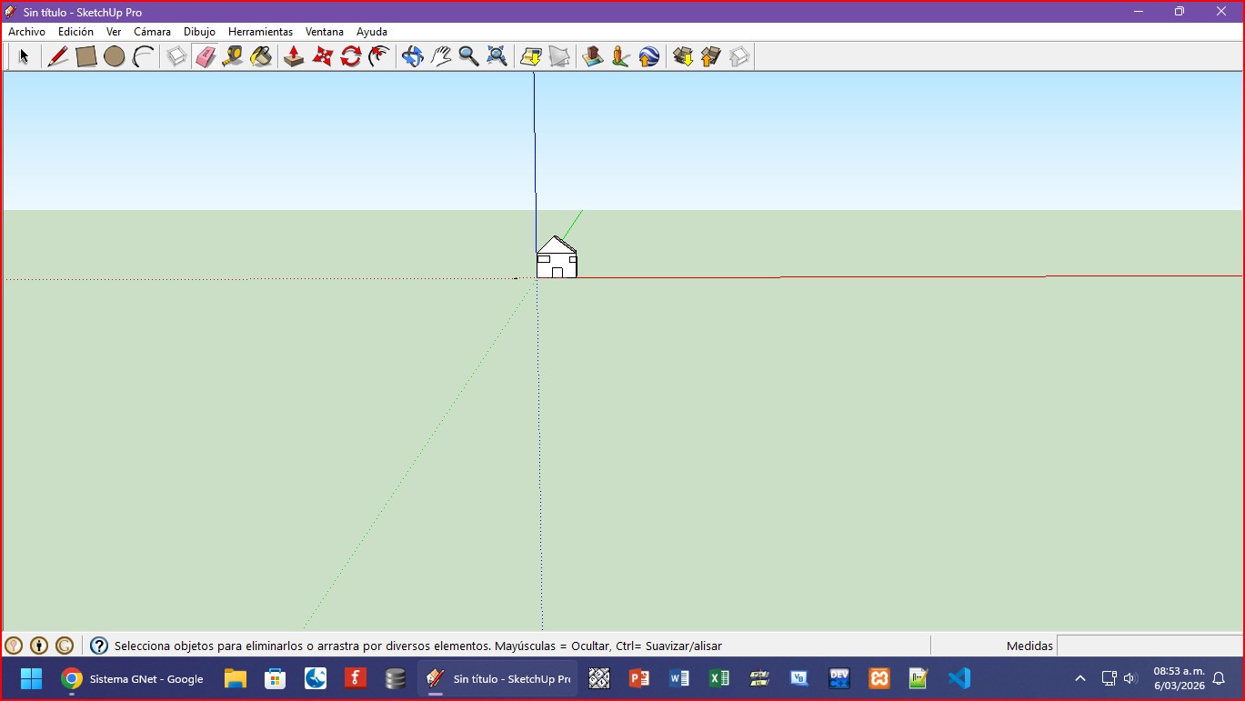Select the Paint Bucket tool

click(x=261, y=56)
